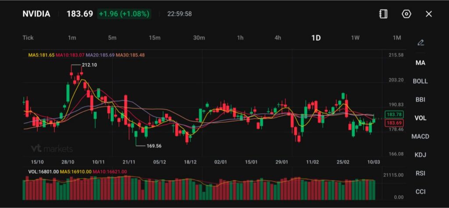This screenshot has width=449, height=208.
Task: Open chart settings hexagon icon
Action: (x=406, y=14)
